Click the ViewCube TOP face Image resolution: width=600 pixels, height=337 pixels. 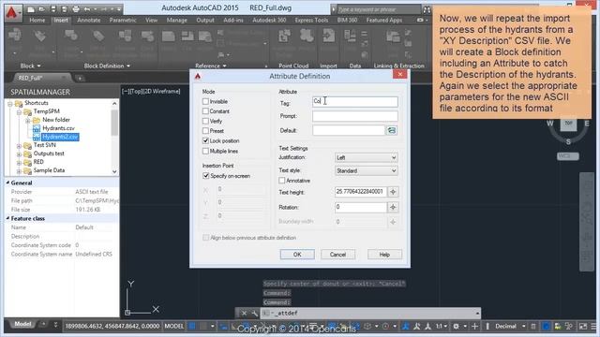click(569, 124)
